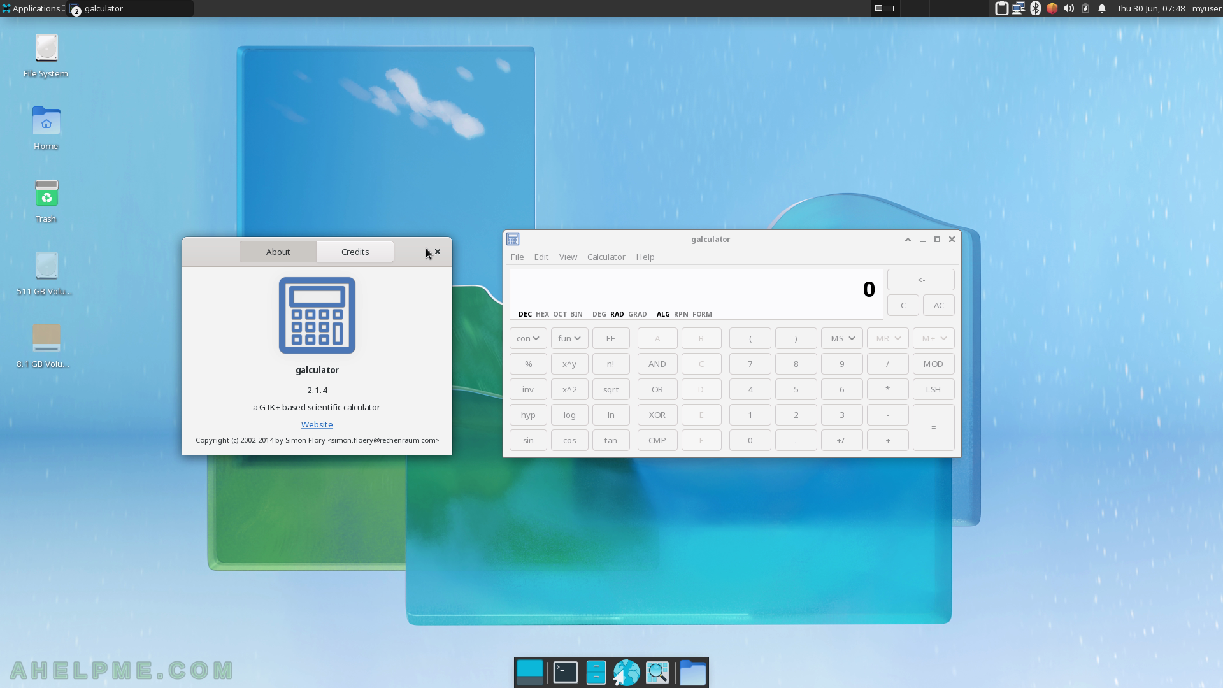Open the View menu in galculator
The image size is (1223, 688).
point(568,257)
